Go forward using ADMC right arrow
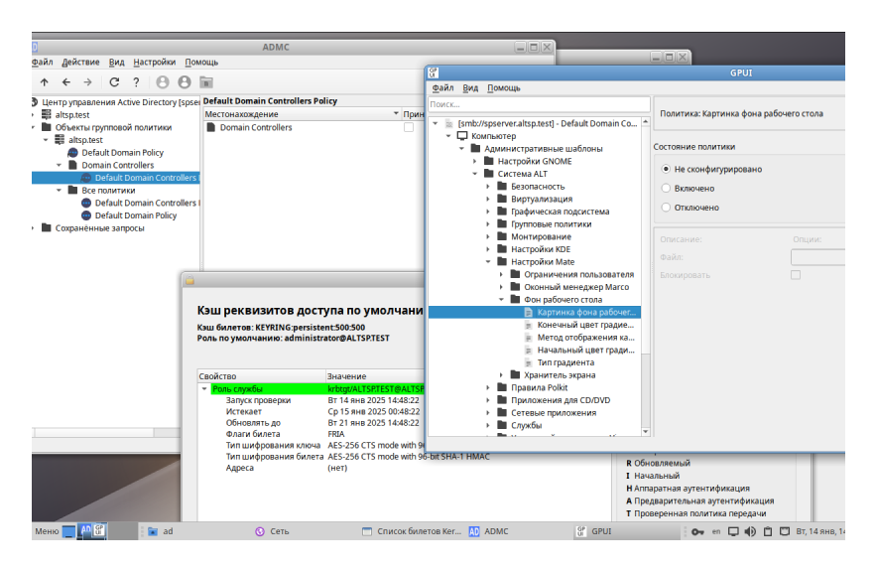The width and height of the screenshot is (877, 572). (88, 82)
